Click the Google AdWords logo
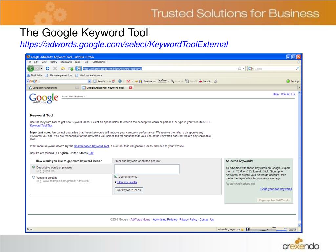Screen dimensions: 336x252 44,98
